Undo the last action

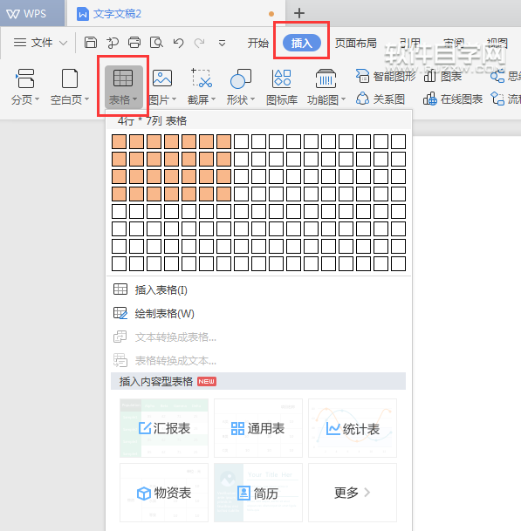coord(178,43)
